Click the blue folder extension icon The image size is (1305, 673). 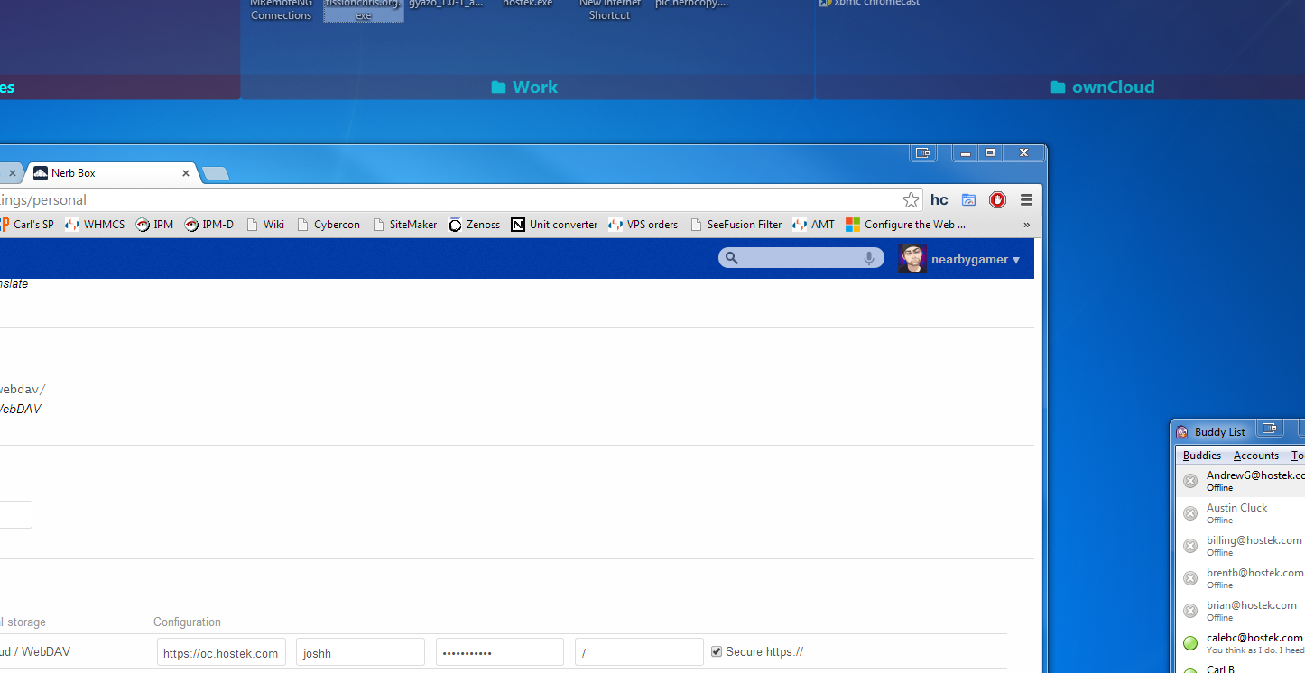tap(968, 200)
